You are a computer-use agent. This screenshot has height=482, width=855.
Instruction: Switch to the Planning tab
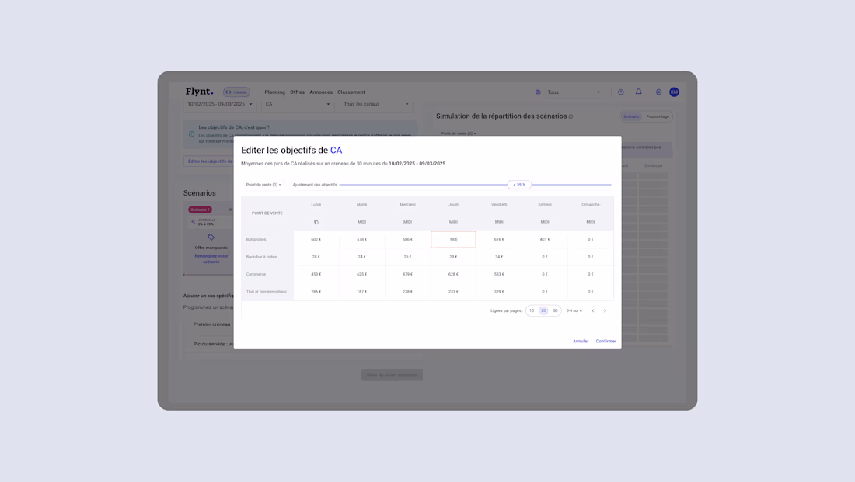coord(274,92)
